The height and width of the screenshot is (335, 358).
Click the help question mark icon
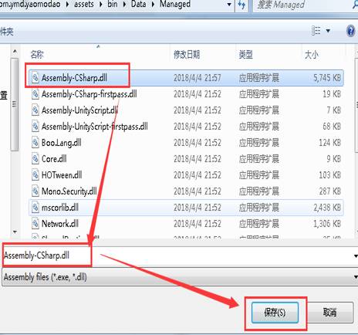350,31
